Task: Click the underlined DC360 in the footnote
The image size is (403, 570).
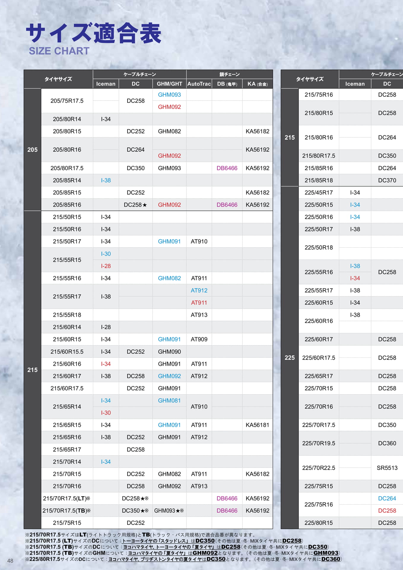Action: (x=331, y=559)
